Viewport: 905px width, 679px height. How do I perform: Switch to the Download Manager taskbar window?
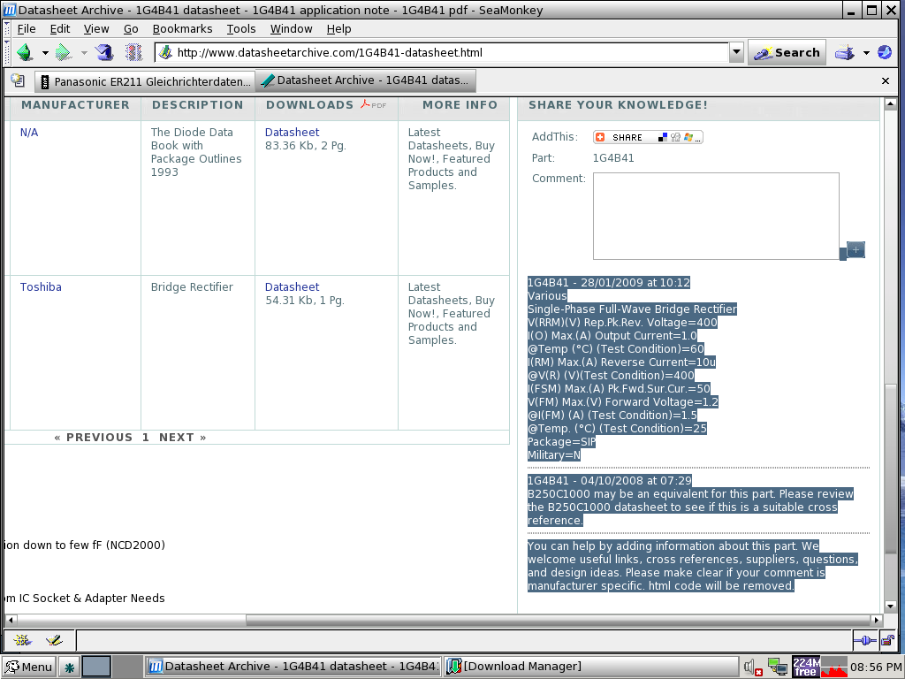click(x=591, y=667)
